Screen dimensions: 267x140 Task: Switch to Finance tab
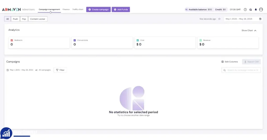click(x=66, y=9)
